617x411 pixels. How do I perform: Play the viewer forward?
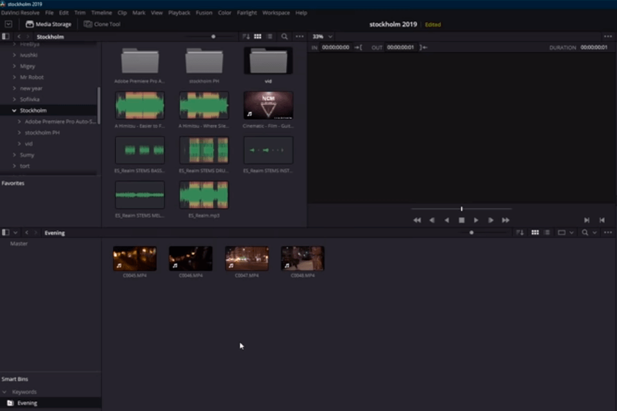point(476,220)
